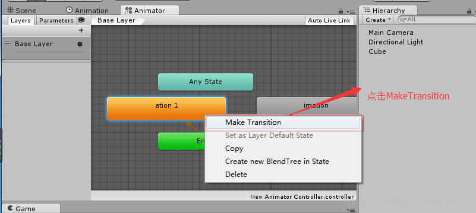Click the gear settings icon on Base Layer

(x=80, y=44)
